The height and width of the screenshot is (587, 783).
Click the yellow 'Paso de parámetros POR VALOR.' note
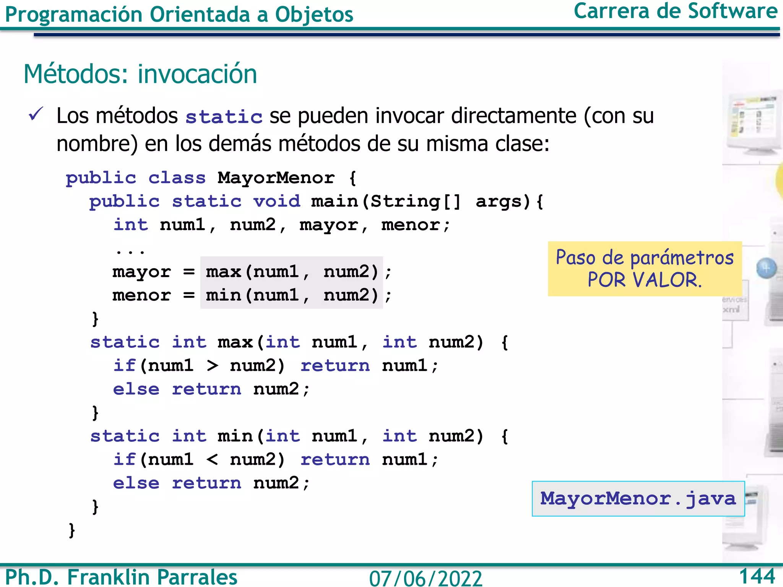click(x=645, y=269)
